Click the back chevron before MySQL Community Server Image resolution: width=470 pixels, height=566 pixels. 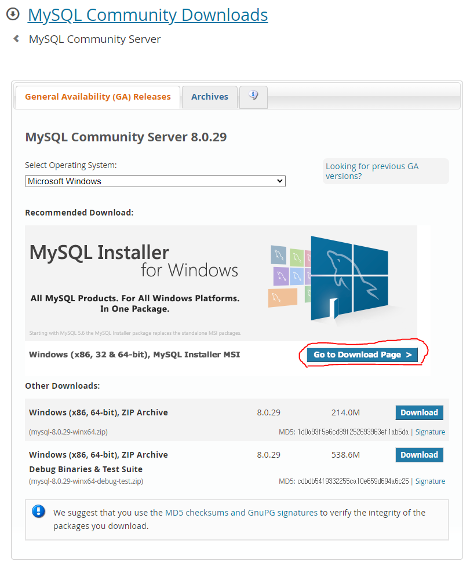(x=16, y=38)
